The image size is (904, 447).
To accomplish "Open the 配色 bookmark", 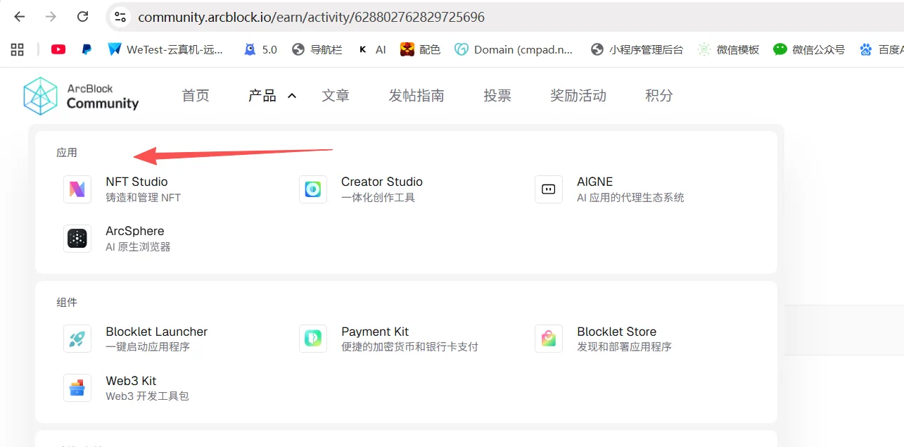I will click(420, 49).
